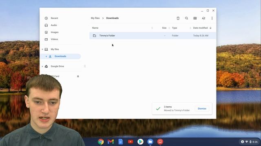
Task: Close the Files window
Action: pos(213,11)
